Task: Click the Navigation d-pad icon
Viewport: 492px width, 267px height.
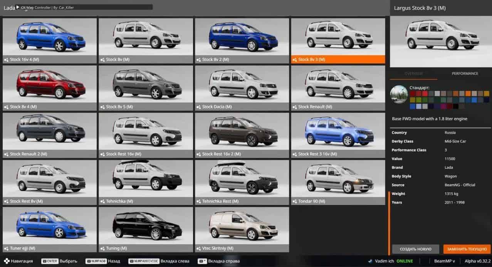Action: point(6,261)
